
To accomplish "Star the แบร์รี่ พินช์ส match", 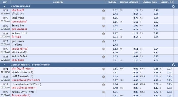I will 103,18.
